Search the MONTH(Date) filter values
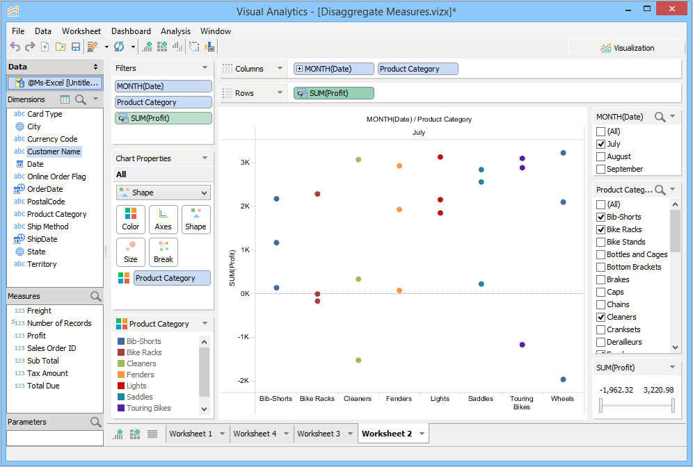The width and height of the screenshot is (693, 467). [x=660, y=117]
